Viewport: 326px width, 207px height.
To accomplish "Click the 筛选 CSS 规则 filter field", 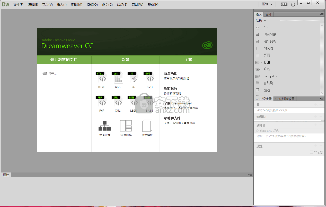I will click(x=289, y=131).
